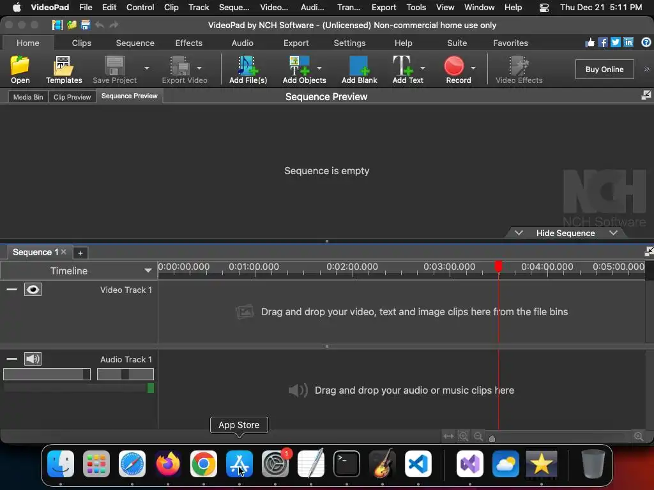Add a new sequence with plus button
The width and height of the screenshot is (654, 490).
coord(80,253)
